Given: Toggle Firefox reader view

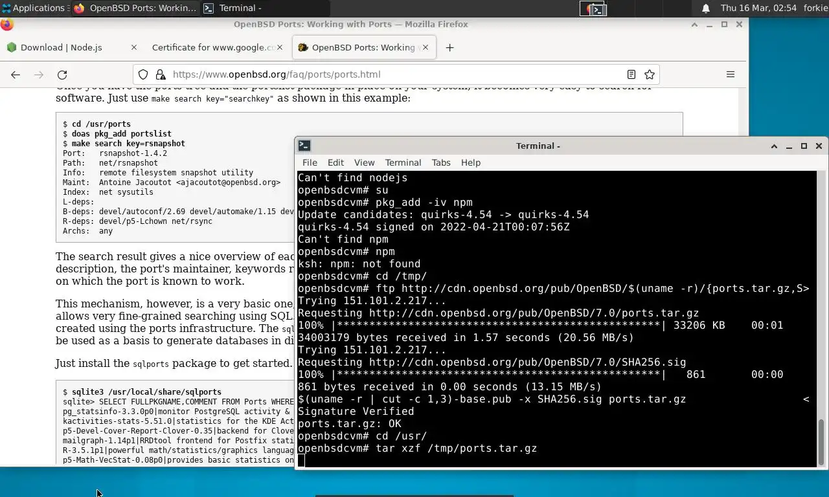Looking at the screenshot, I should pos(631,74).
